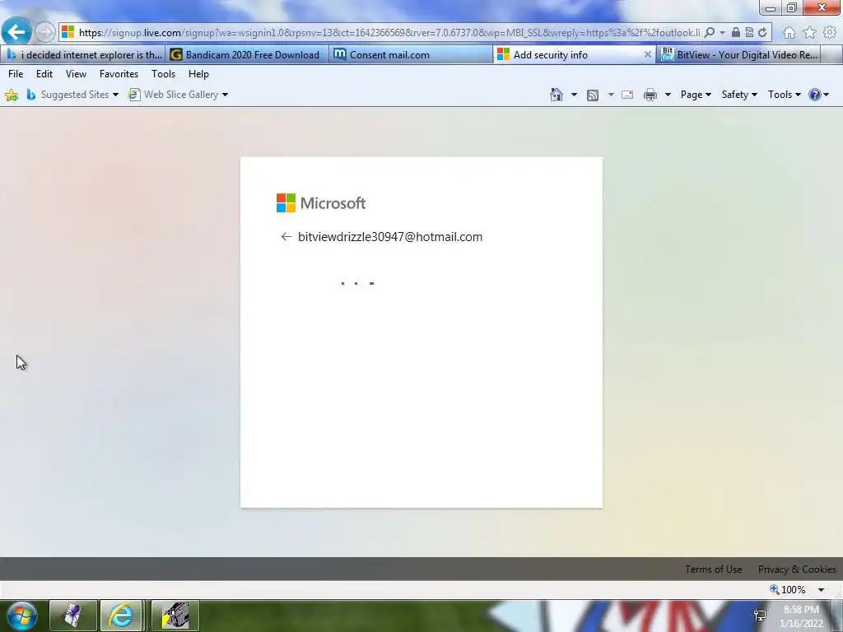
Task: Click the Internet Explorer taskbar icon
Action: click(x=122, y=616)
